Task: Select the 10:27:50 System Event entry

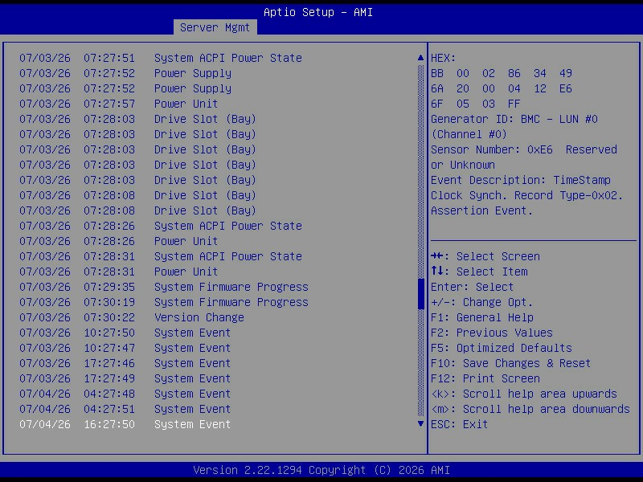Action: click(125, 333)
